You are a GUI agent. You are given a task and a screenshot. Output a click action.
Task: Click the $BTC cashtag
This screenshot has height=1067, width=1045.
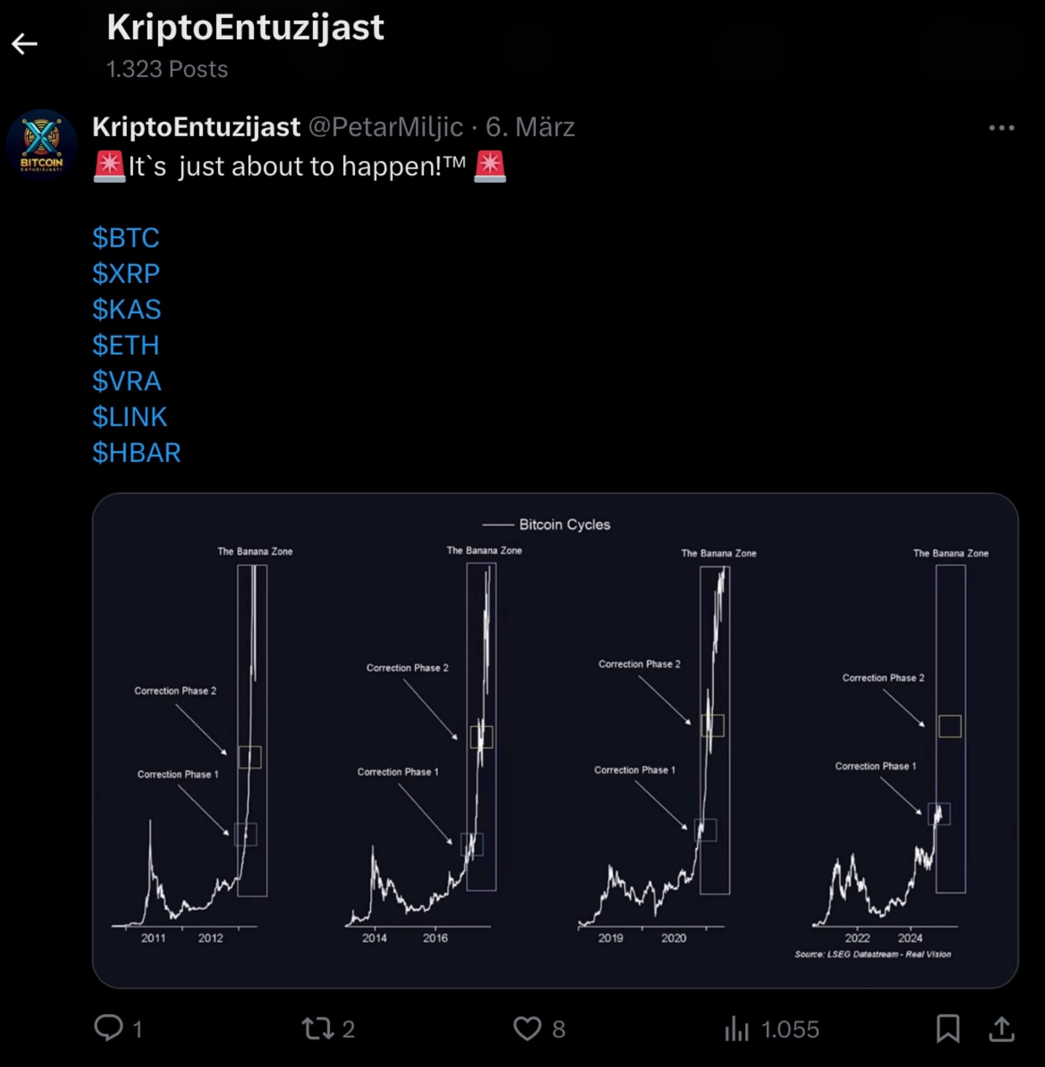[126, 238]
